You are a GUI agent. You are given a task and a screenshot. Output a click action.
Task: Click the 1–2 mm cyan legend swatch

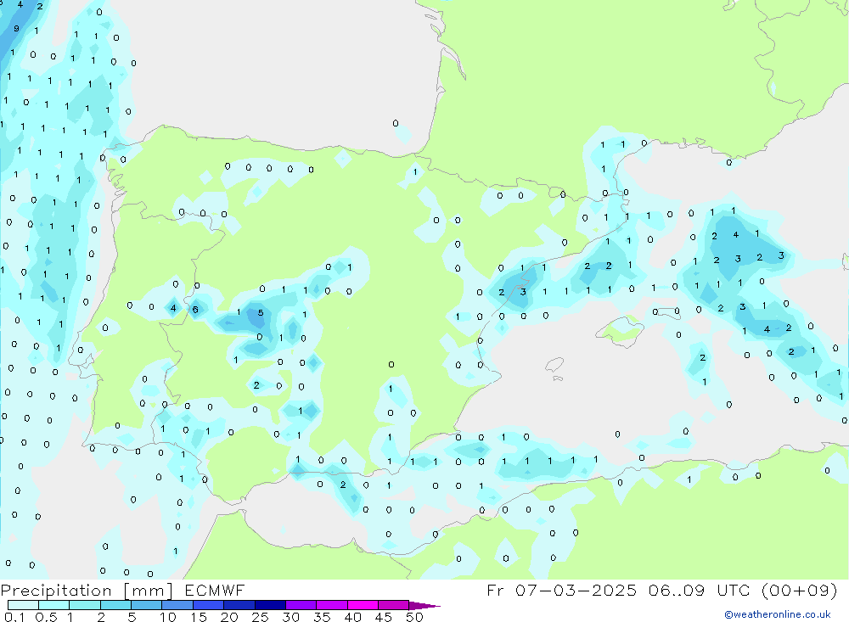tap(85, 605)
